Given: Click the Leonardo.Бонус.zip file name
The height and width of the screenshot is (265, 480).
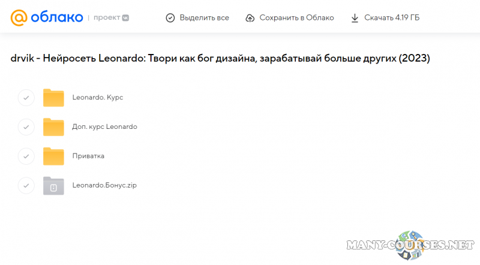Looking at the screenshot, I should pyautogui.click(x=104, y=185).
